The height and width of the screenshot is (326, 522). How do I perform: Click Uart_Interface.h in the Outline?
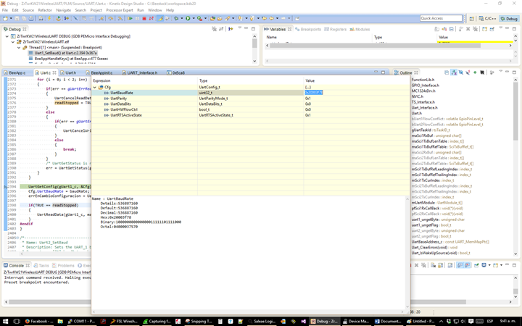(424, 108)
